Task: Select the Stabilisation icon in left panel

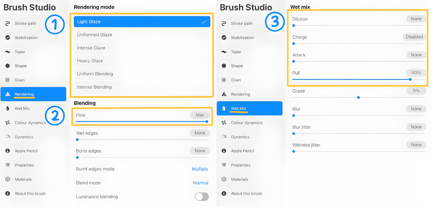Action: point(8,38)
